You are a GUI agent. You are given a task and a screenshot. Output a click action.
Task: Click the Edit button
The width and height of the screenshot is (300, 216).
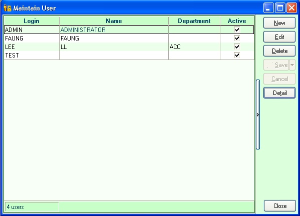(x=279, y=37)
